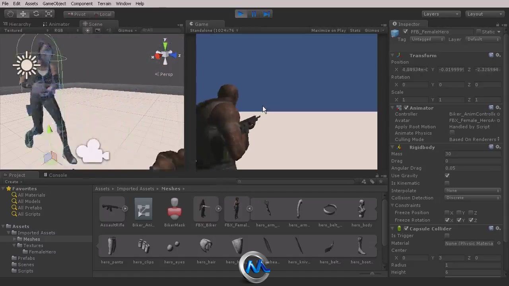Screen dimensions: 509x286
Task: Enable the Animate Physics checkbox
Action: click(452, 133)
